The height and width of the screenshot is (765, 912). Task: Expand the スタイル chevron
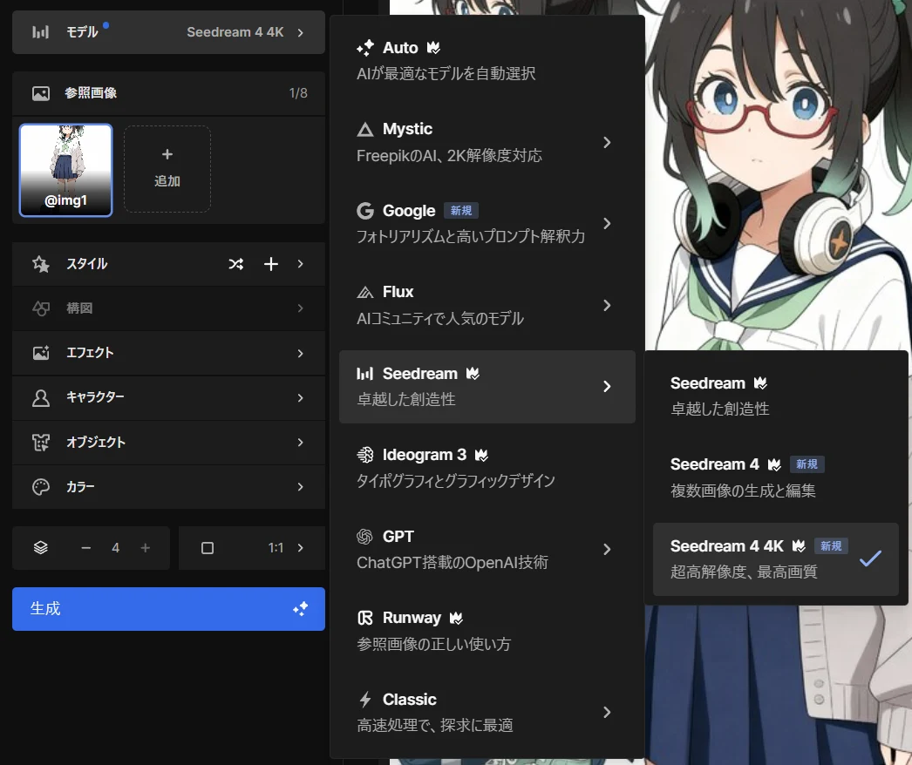coord(300,264)
